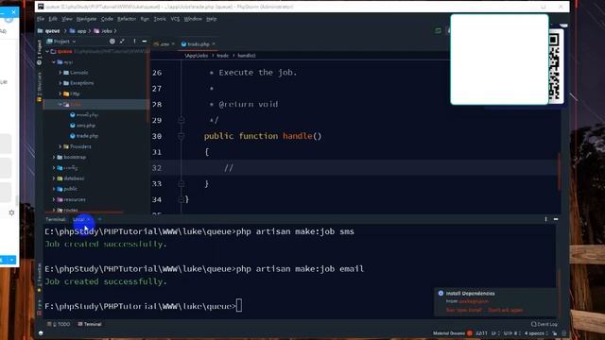
Task: Open the Terminal tool window button at bottom
Action: point(90,324)
